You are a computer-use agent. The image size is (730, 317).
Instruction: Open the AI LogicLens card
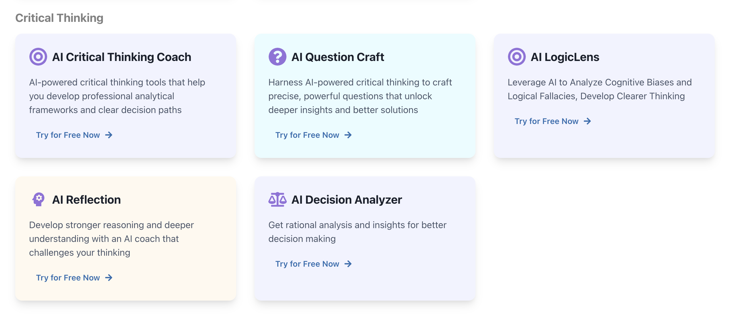(x=604, y=96)
